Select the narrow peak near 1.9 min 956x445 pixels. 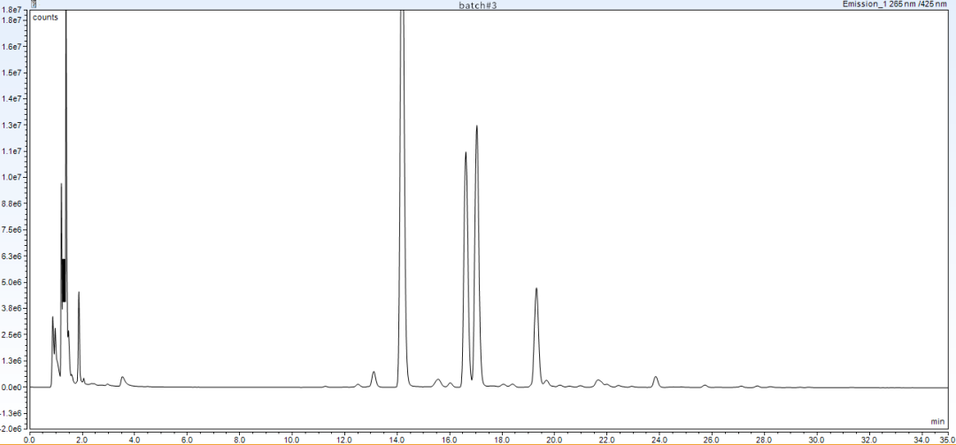click(x=79, y=294)
